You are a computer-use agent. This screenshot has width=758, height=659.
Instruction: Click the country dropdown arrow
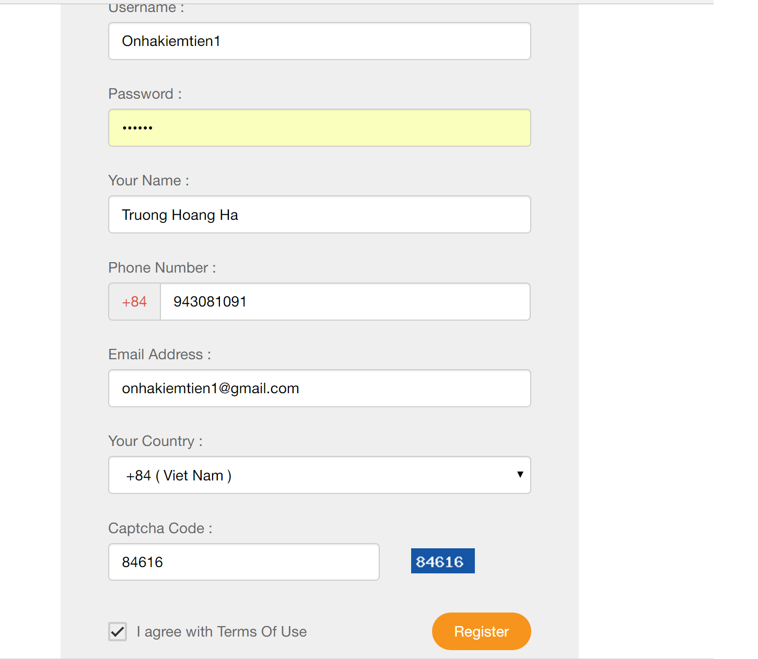point(520,474)
